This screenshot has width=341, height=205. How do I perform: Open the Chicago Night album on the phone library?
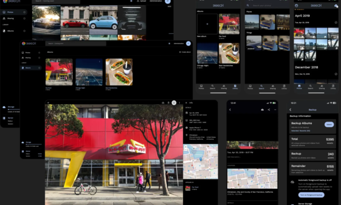point(207,53)
